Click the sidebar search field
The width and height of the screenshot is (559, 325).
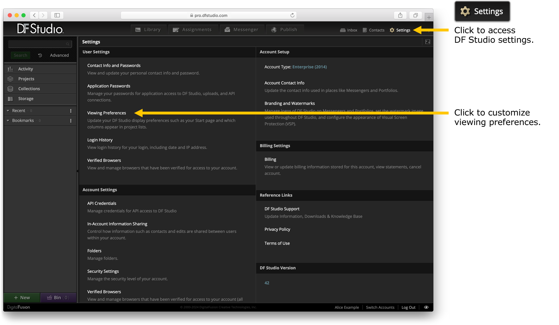tap(40, 44)
